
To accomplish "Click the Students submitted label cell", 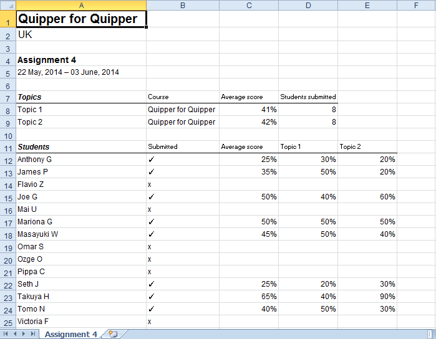I will click(308, 97).
